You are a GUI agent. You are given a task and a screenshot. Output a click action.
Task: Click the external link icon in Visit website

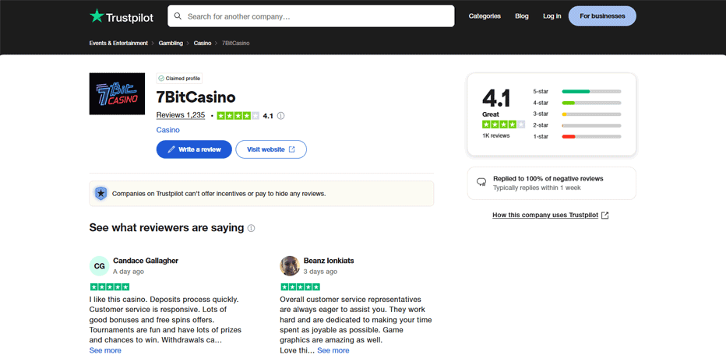[x=291, y=149]
